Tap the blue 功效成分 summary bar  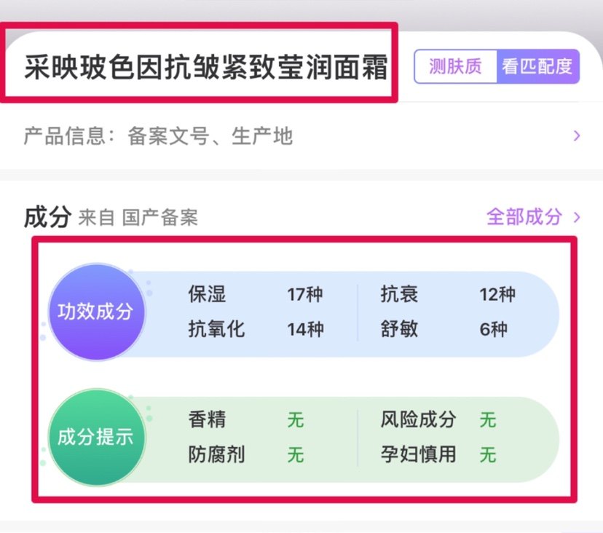pyautogui.click(x=350, y=312)
